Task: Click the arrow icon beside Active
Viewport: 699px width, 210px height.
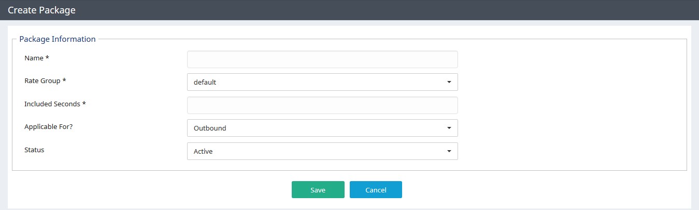Action: click(449, 151)
